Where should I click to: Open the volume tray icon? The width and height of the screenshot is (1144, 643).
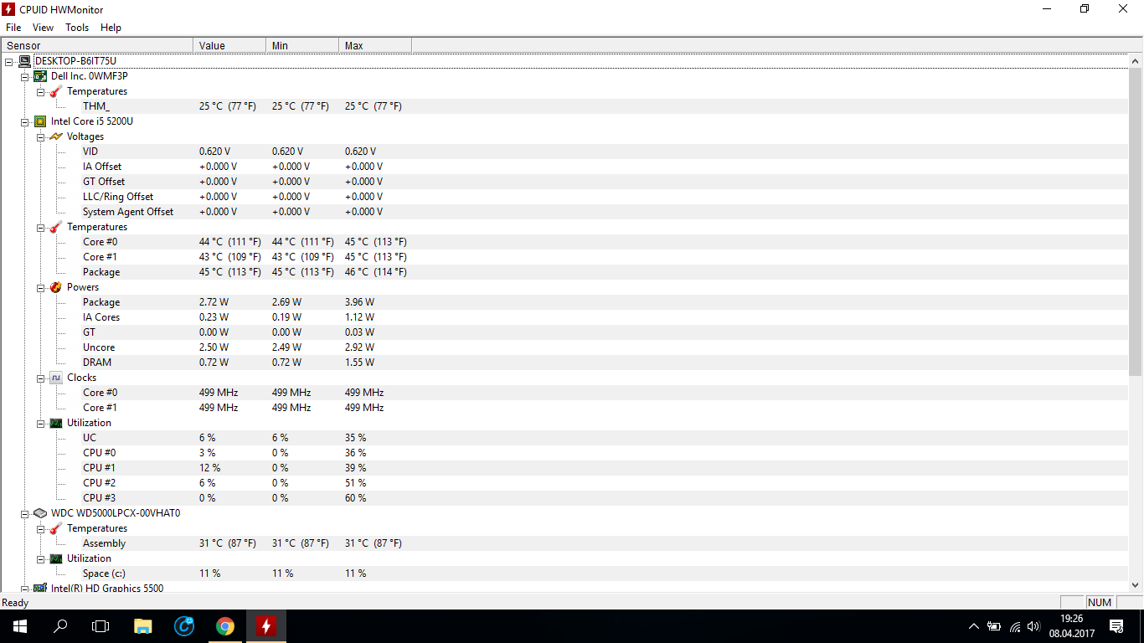(x=1034, y=626)
